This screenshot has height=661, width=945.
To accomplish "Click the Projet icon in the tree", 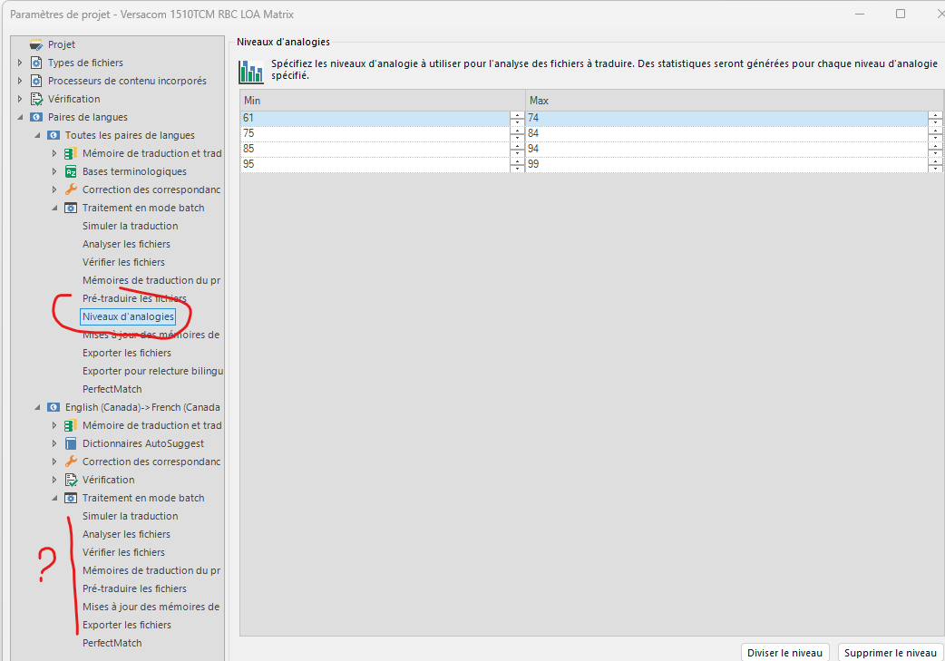I will click(36, 44).
